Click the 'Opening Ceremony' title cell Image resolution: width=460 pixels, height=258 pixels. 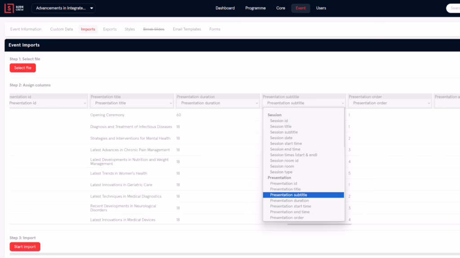(107, 115)
